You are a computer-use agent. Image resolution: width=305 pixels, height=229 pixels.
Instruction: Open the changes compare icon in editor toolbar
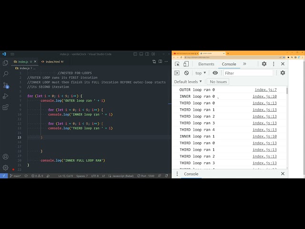click(154, 62)
